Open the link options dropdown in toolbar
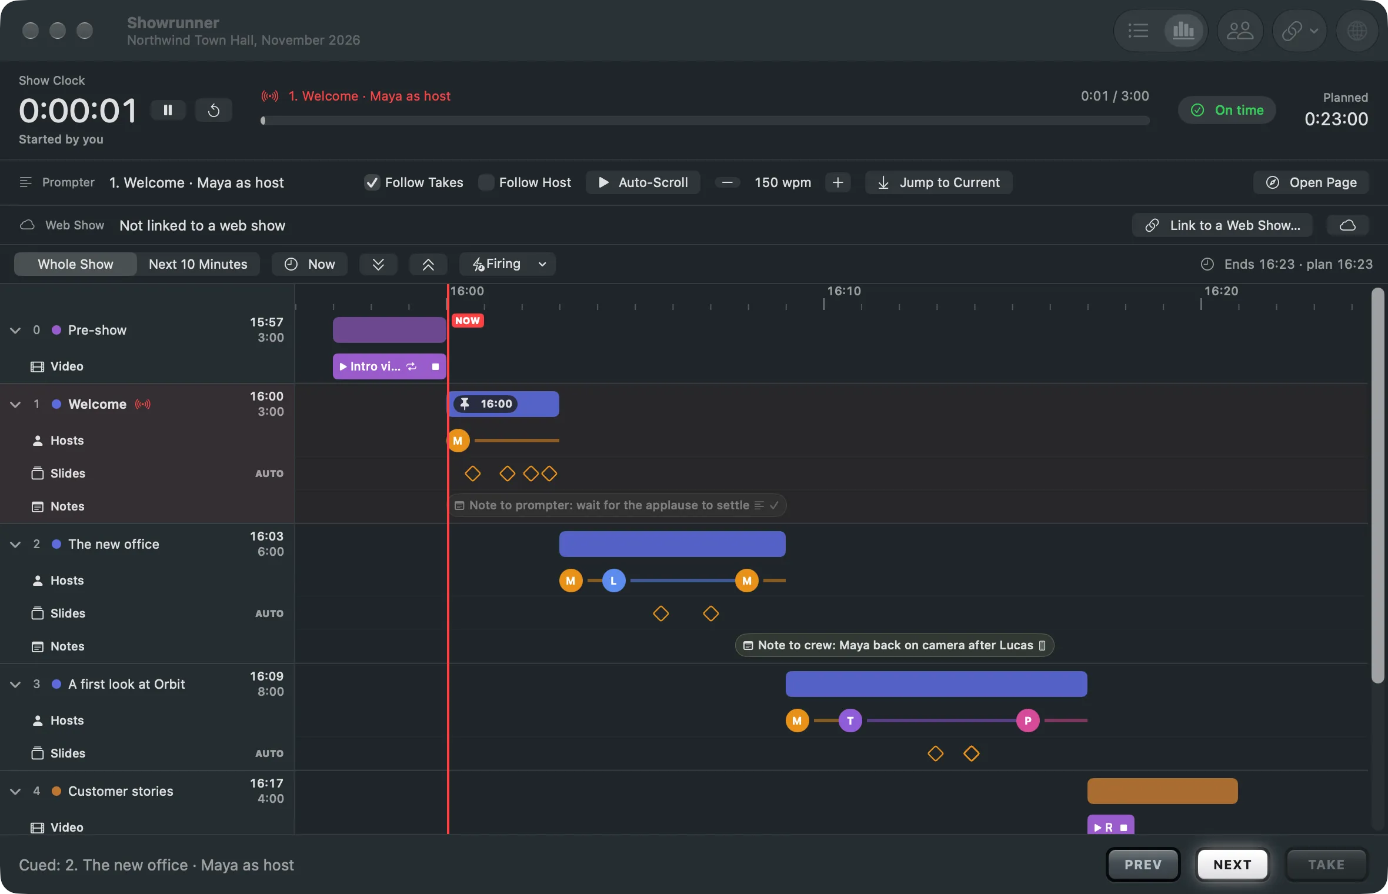Image resolution: width=1388 pixels, height=894 pixels. 1300,31
